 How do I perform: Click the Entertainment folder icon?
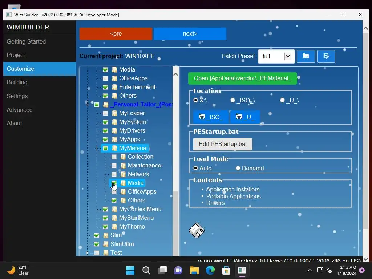point(114,87)
